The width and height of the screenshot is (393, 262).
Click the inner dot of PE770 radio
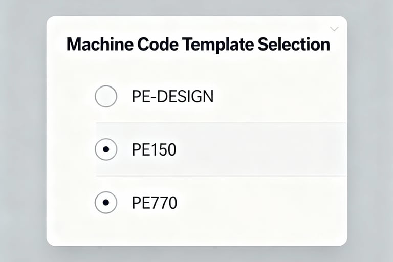(x=106, y=203)
